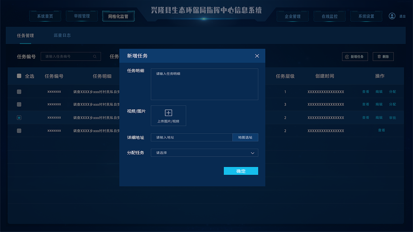
Task: Click the X to close the 新增任务 dialog
Action: [x=257, y=56]
